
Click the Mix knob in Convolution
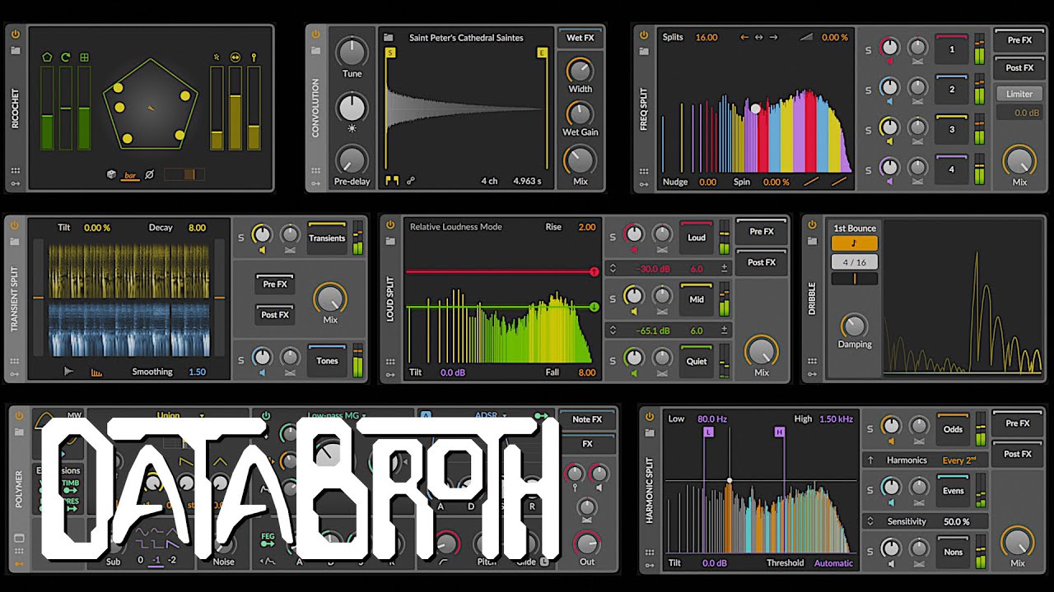pos(580,160)
